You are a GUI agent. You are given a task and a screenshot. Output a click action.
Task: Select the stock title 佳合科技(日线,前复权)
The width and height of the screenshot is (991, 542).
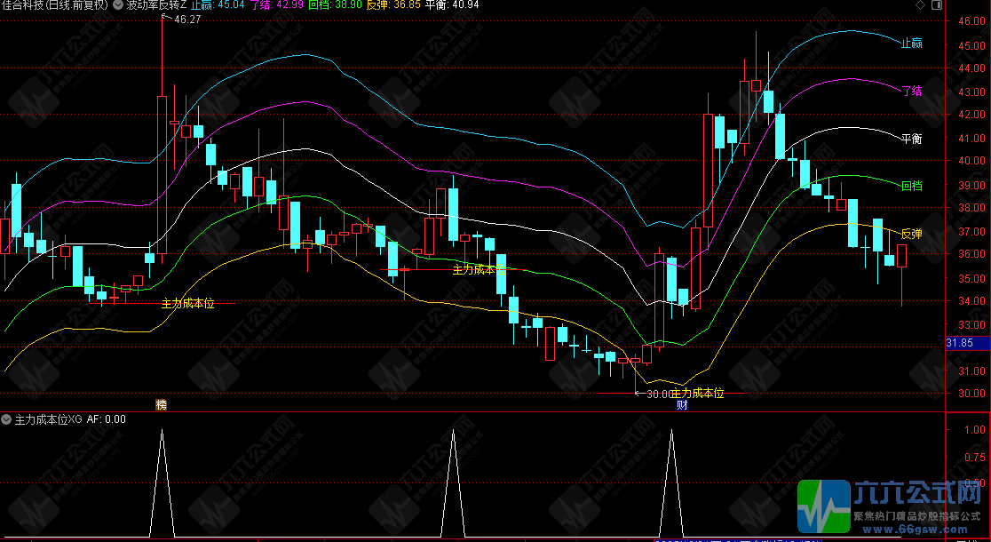coord(56,5)
